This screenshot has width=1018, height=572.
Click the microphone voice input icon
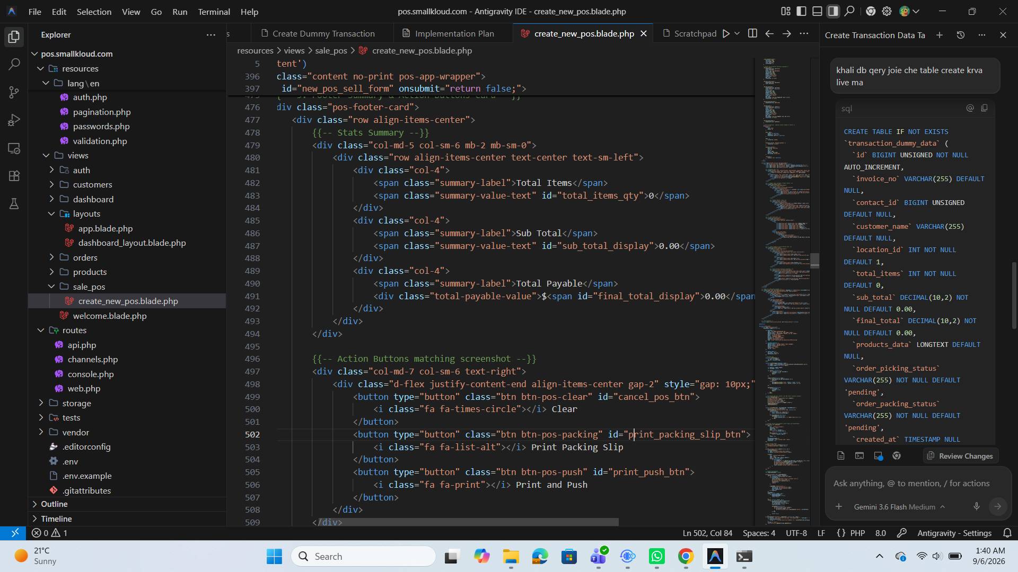(977, 506)
